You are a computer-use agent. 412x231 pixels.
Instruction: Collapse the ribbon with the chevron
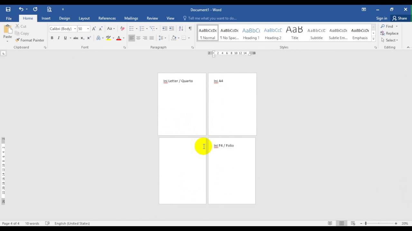pyautogui.click(x=408, y=47)
